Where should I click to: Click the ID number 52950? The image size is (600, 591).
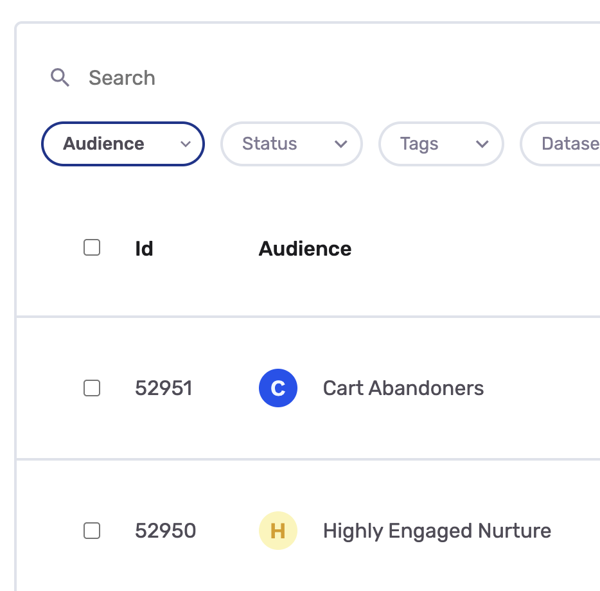point(165,531)
